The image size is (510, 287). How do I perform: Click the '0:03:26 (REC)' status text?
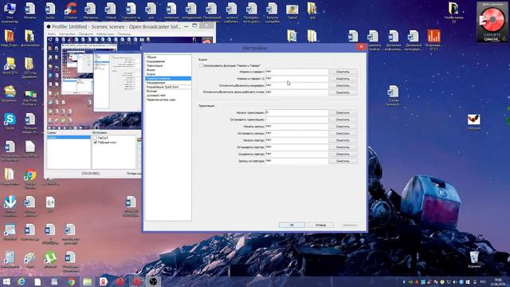[x=90, y=174]
